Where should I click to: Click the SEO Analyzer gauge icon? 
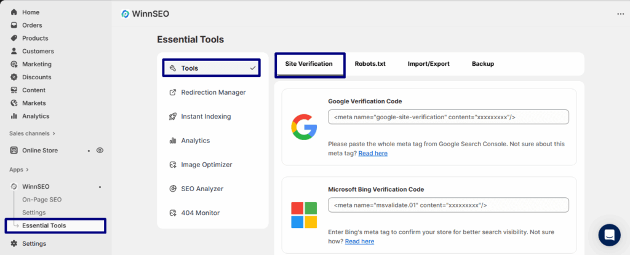173,189
